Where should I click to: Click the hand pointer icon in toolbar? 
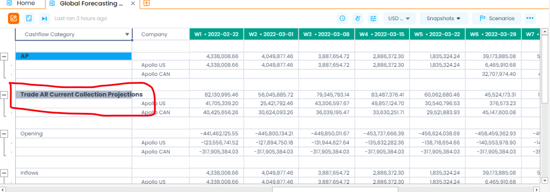(358, 18)
